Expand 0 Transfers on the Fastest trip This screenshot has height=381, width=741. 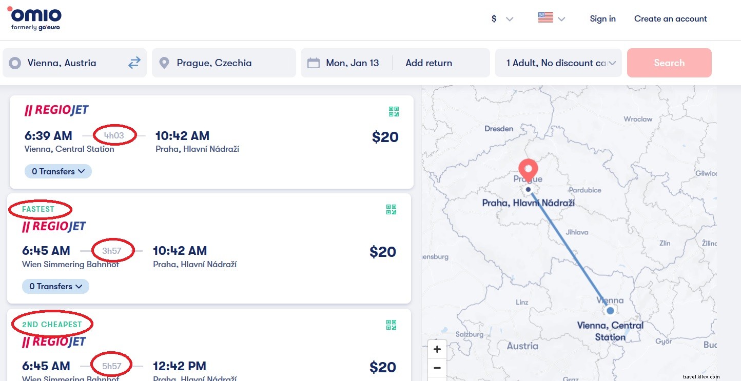click(55, 286)
